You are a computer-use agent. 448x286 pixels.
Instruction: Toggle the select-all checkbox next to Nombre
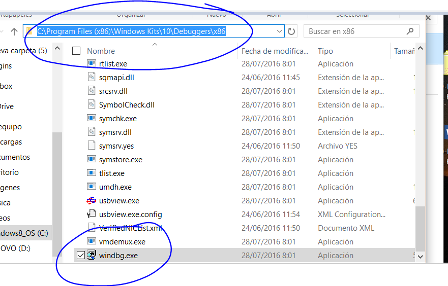click(x=76, y=51)
